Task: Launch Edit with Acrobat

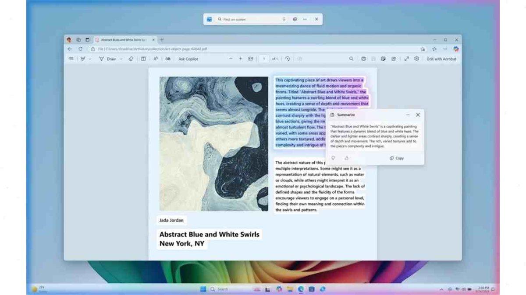Action: tap(441, 59)
